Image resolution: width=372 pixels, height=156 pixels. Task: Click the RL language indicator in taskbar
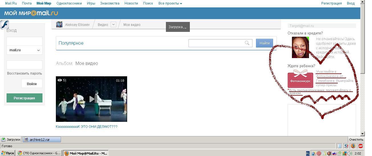click(x=308, y=153)
